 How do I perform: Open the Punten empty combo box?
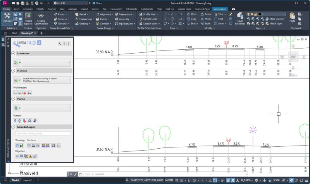pos(46,108)
